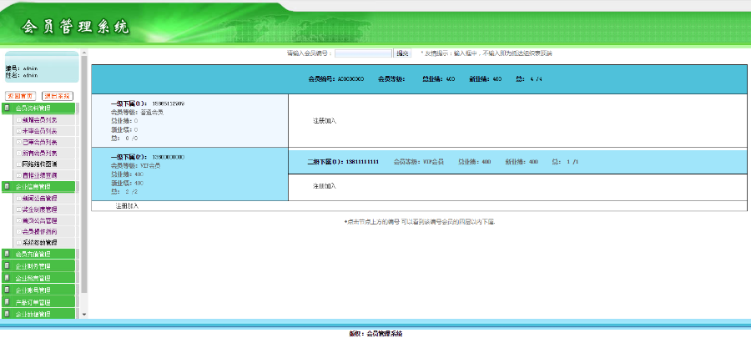Viewport: 751px width, 338px height.
Task: Expand the 企业财务管理 sidebar section
Action: [39, 265]
